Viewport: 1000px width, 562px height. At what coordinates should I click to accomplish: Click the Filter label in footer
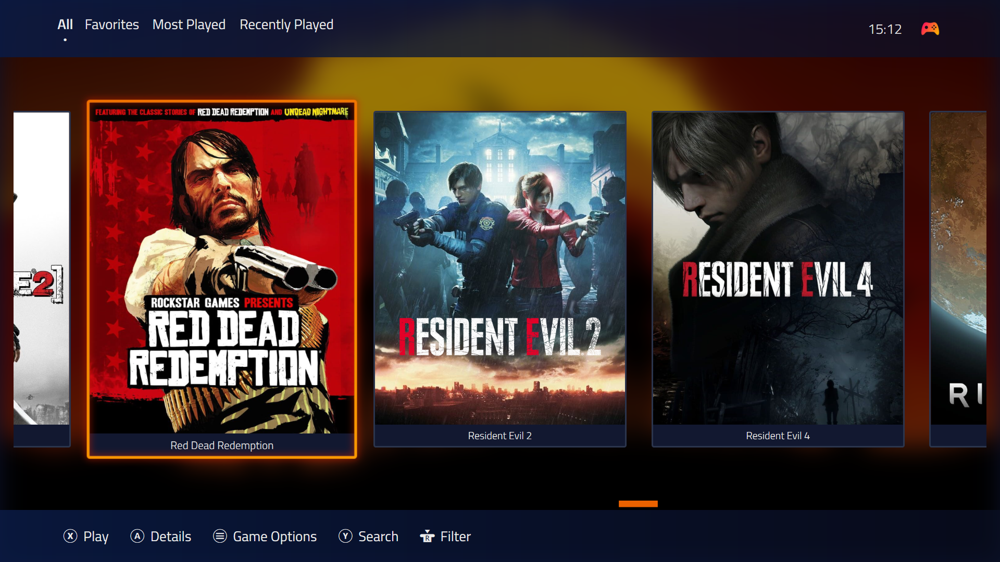(x=455, y=537)
